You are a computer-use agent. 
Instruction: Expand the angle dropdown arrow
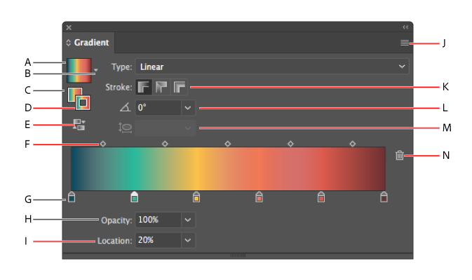[188, 108]
